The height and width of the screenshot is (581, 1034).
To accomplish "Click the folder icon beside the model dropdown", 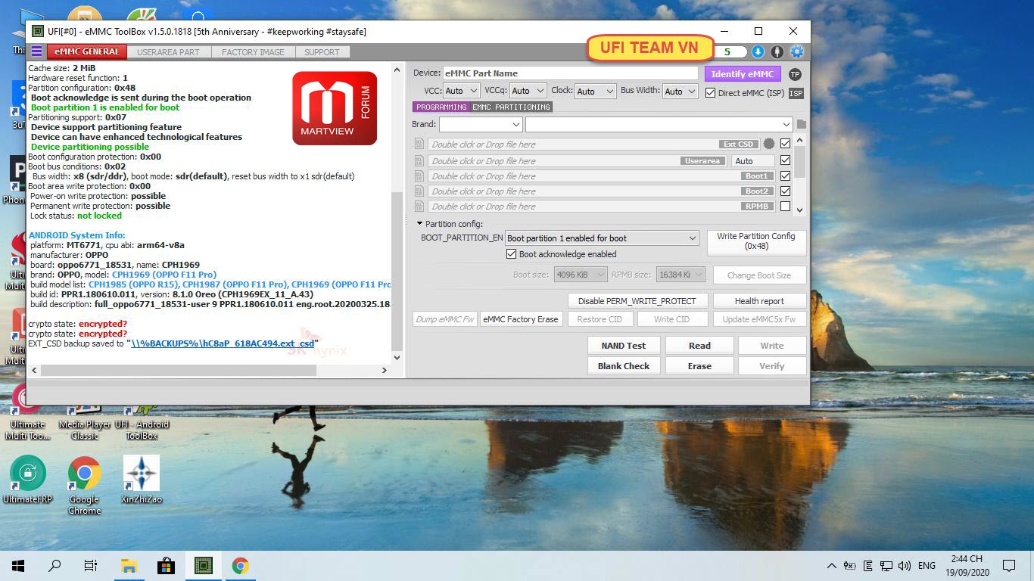I will point(802,124).
